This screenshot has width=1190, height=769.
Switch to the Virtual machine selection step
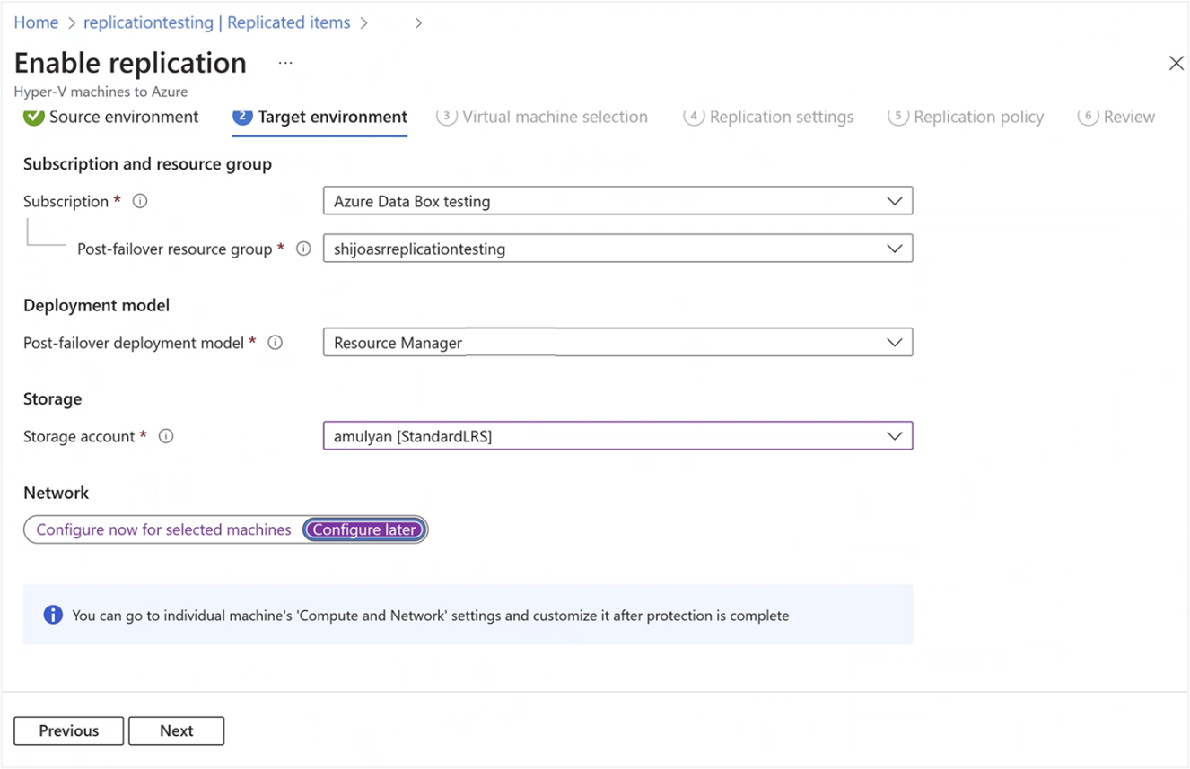[542, 117]
